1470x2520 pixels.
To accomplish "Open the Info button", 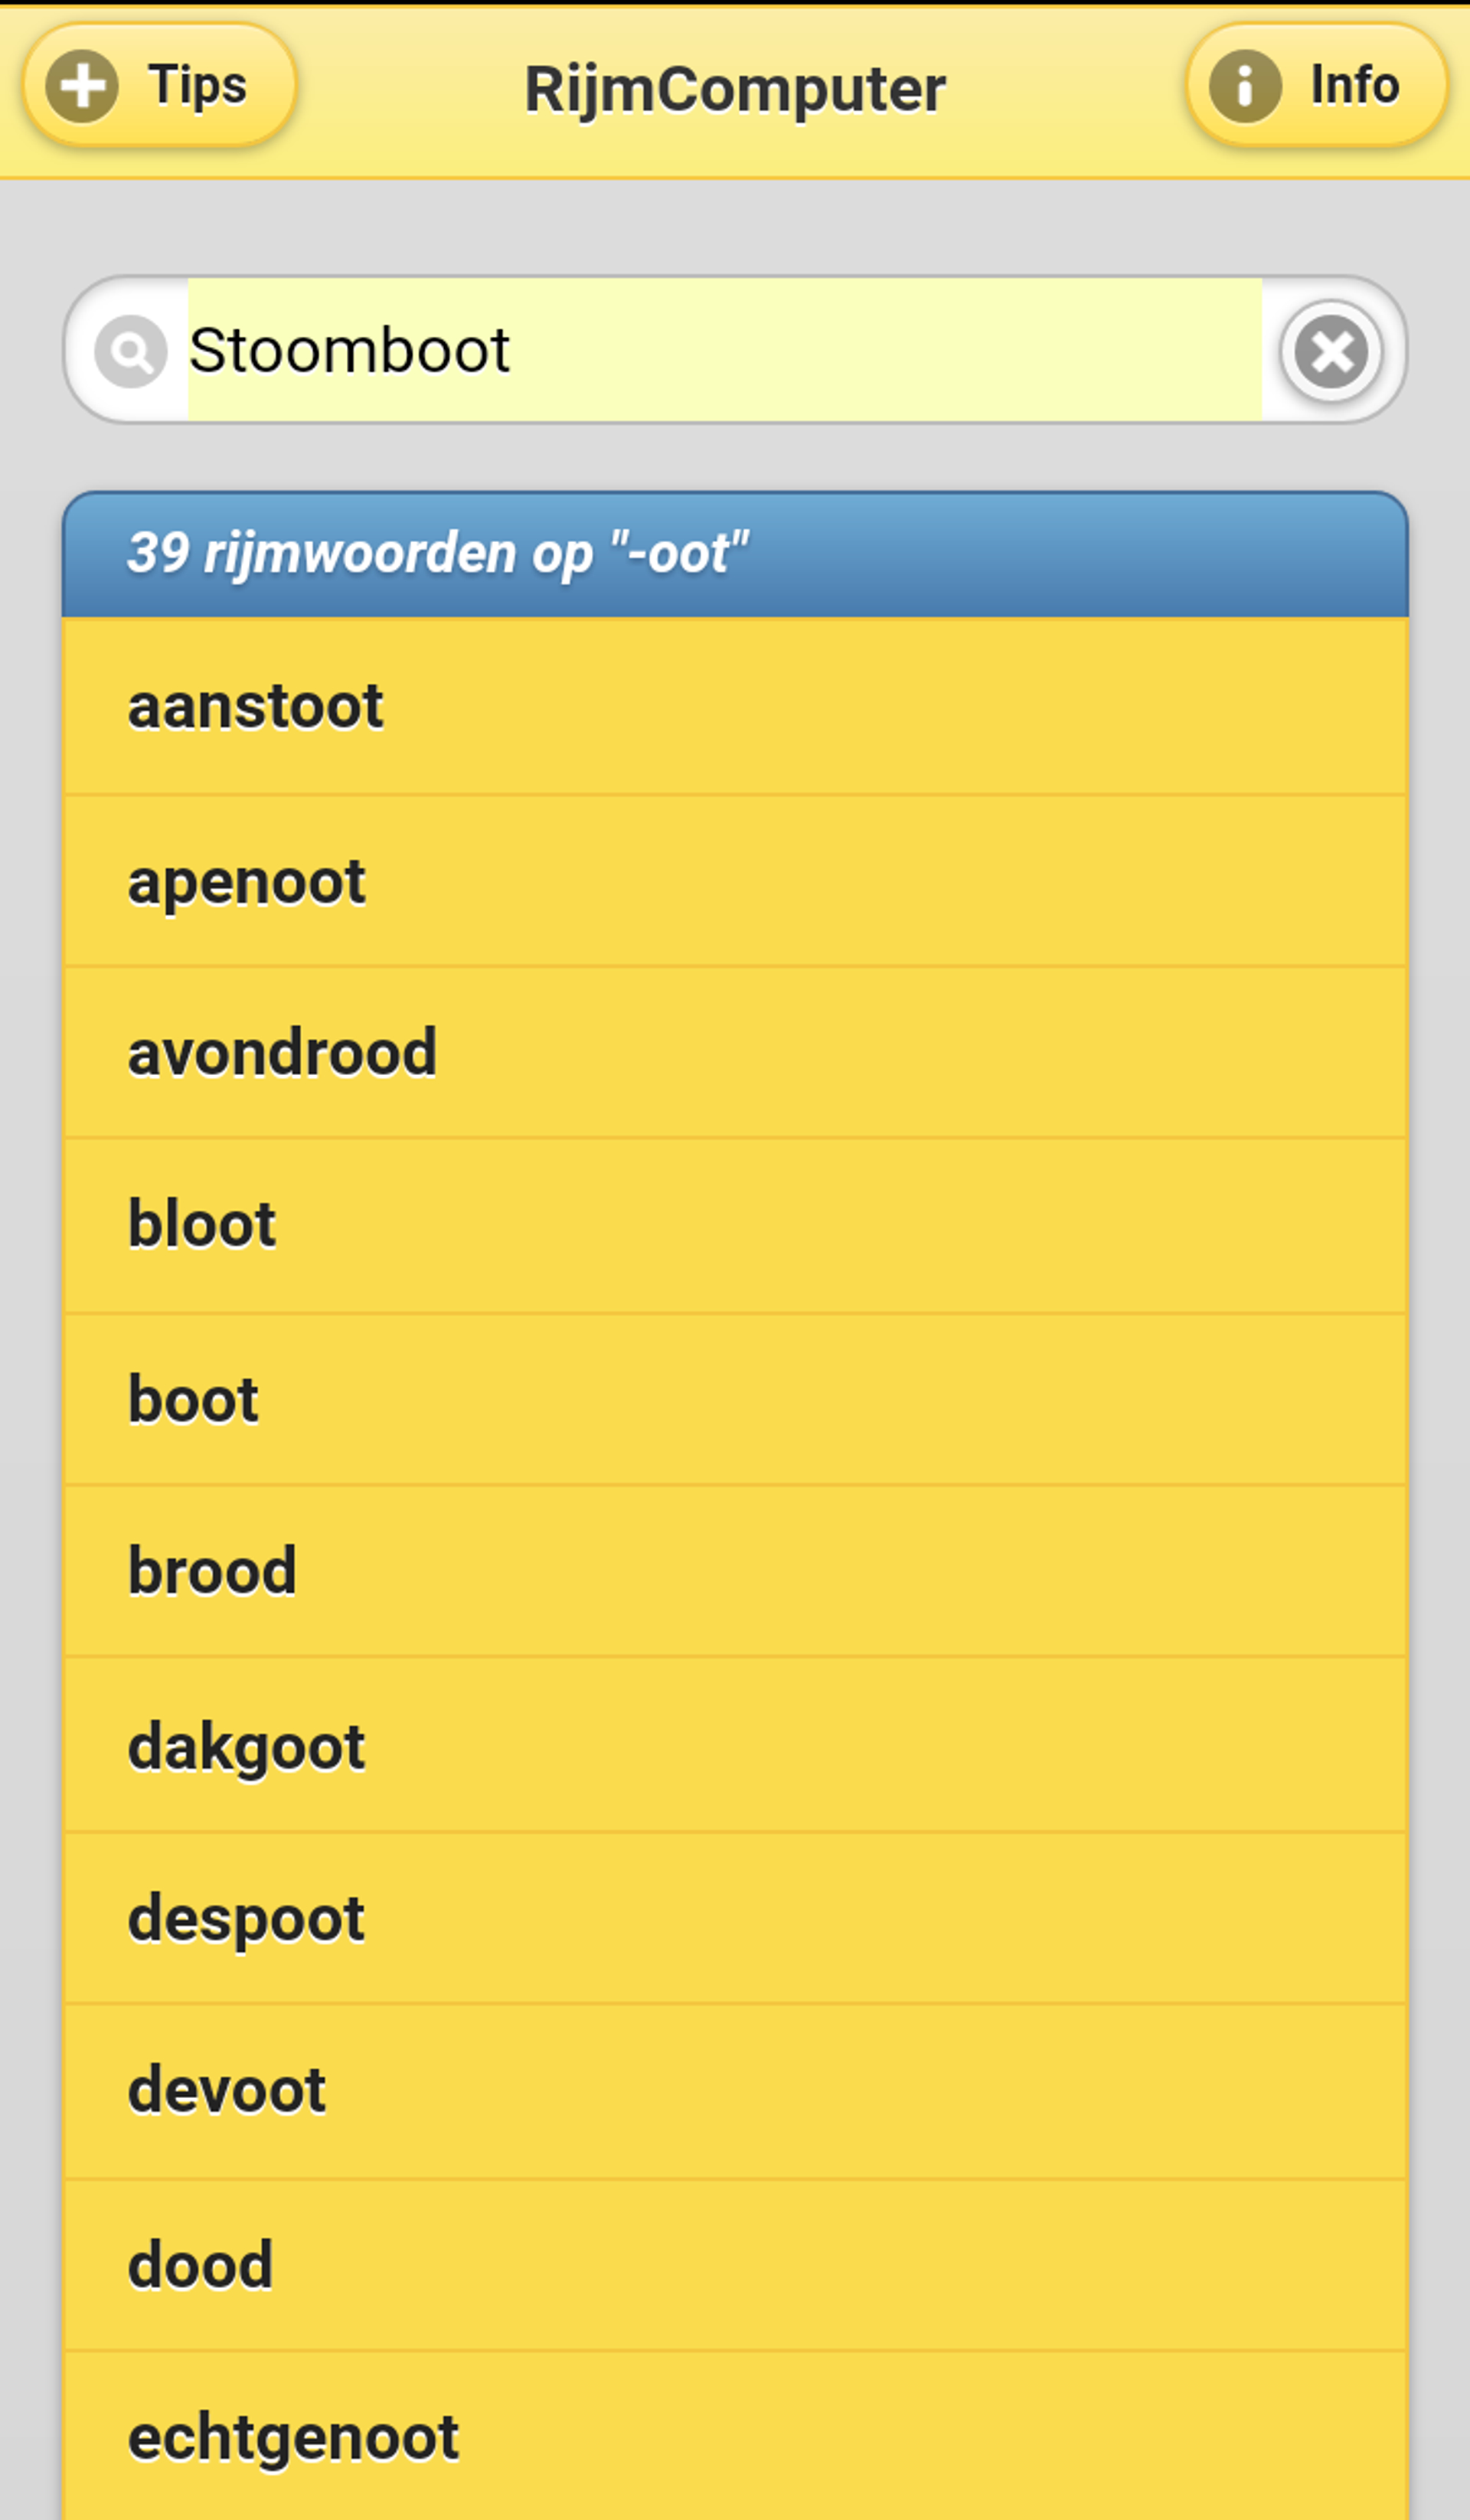I will (1316, 86).
